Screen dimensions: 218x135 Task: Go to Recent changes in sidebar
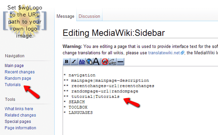click(19, 72)
